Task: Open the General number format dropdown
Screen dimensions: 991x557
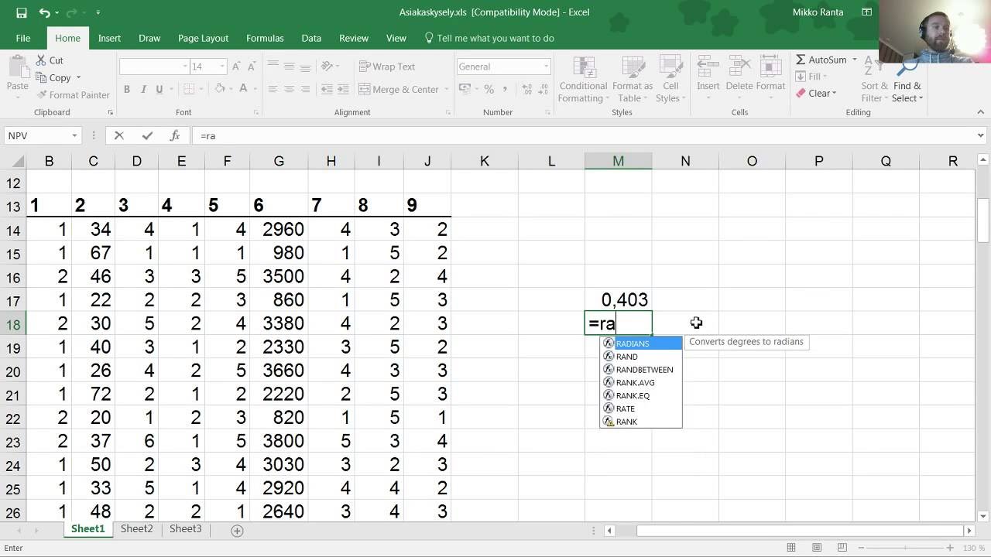Action: coord(546,67)
